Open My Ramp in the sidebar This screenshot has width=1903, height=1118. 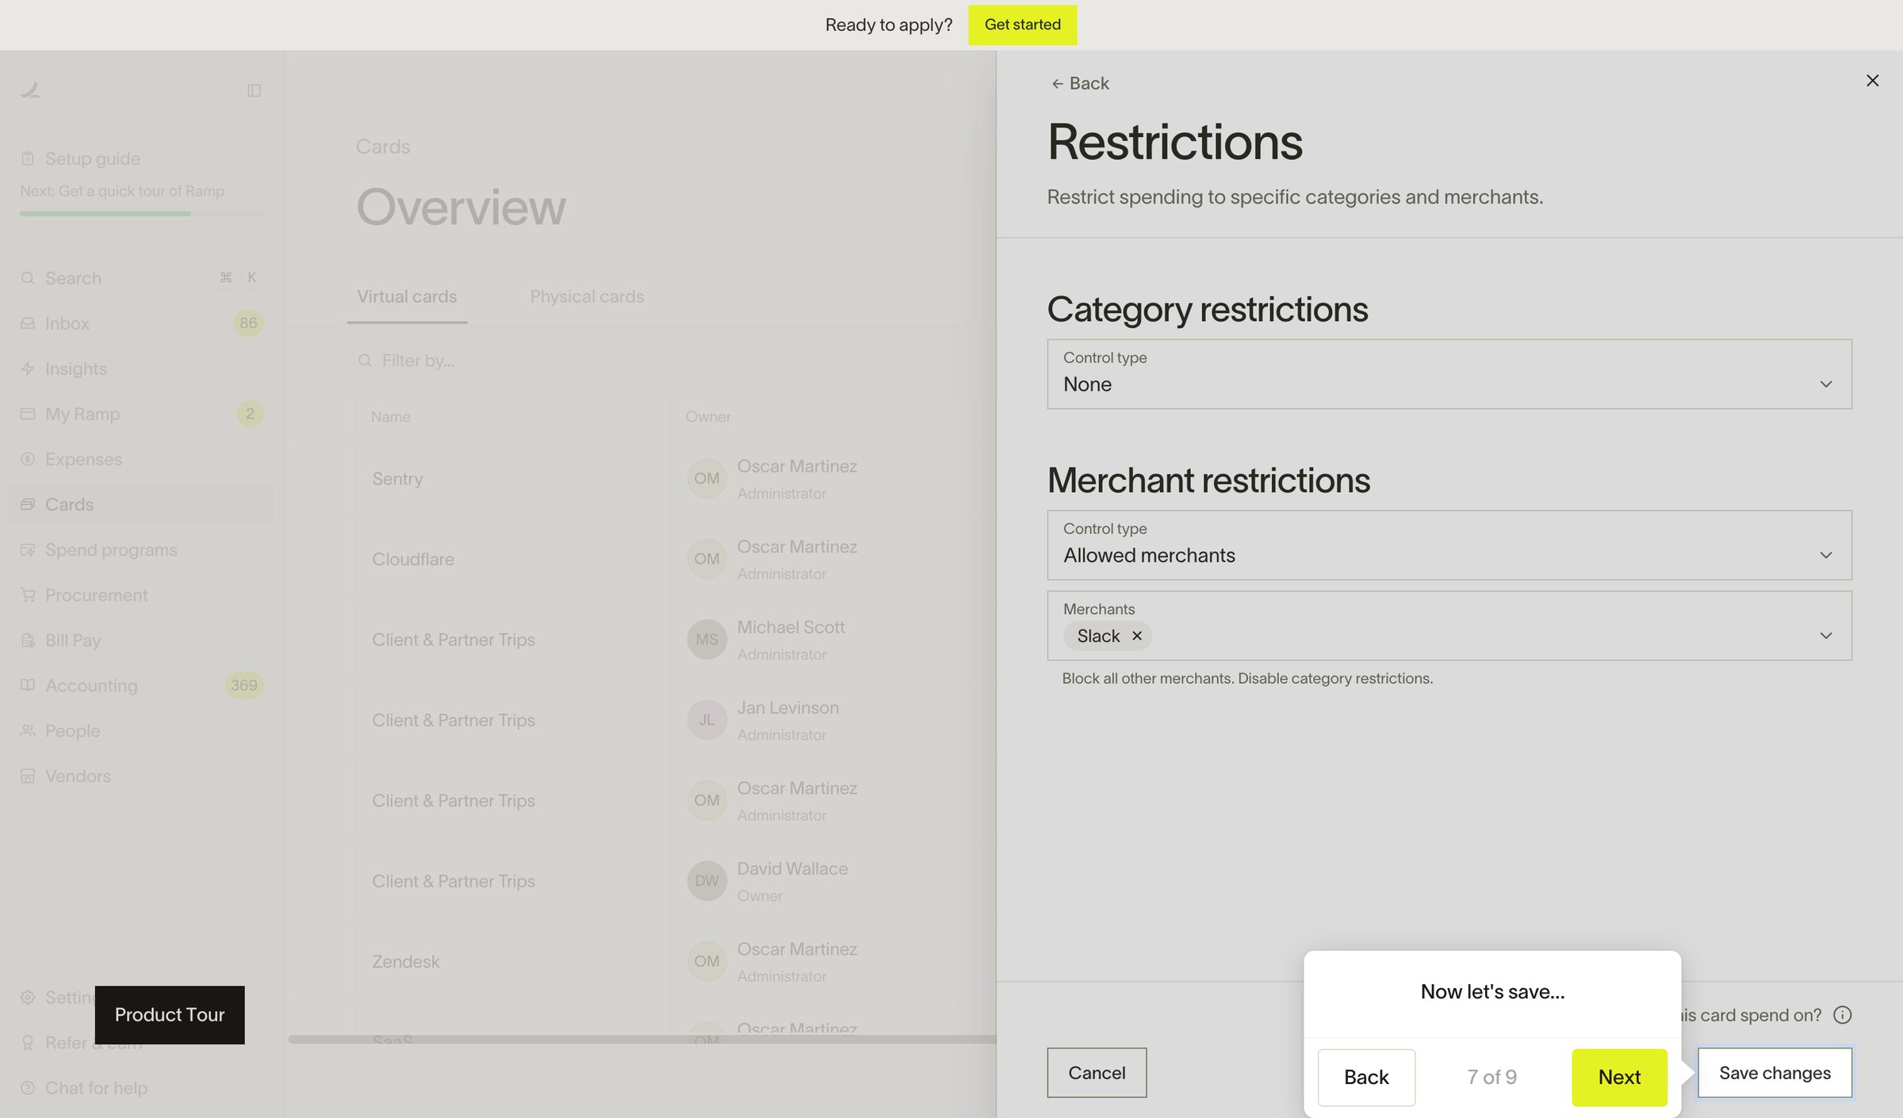142,414
